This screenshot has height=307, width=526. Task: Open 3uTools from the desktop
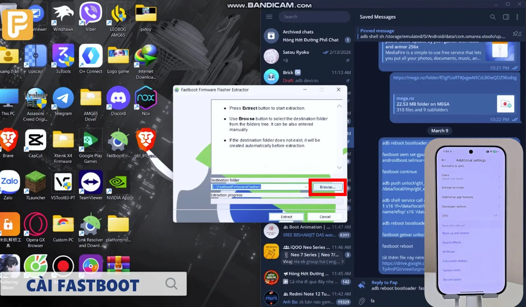[63, 56]
